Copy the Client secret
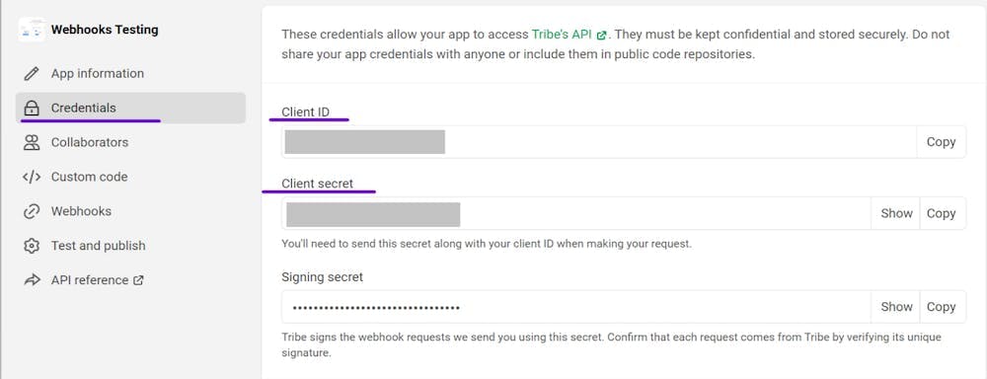This screenshot has height=379, width=987. pos(942,213)
